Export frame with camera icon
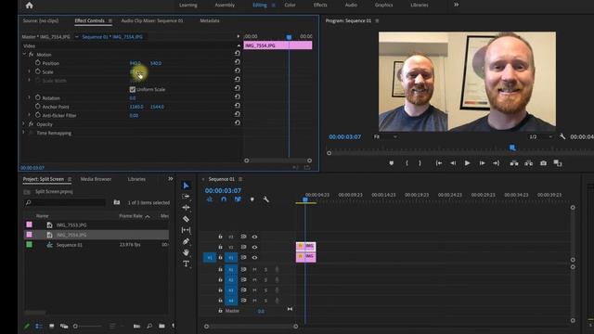Image resolution: width=594 pixels, height=334 pixels. point(543,163)
